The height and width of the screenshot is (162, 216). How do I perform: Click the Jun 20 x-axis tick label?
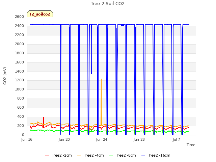click(64, 139)
